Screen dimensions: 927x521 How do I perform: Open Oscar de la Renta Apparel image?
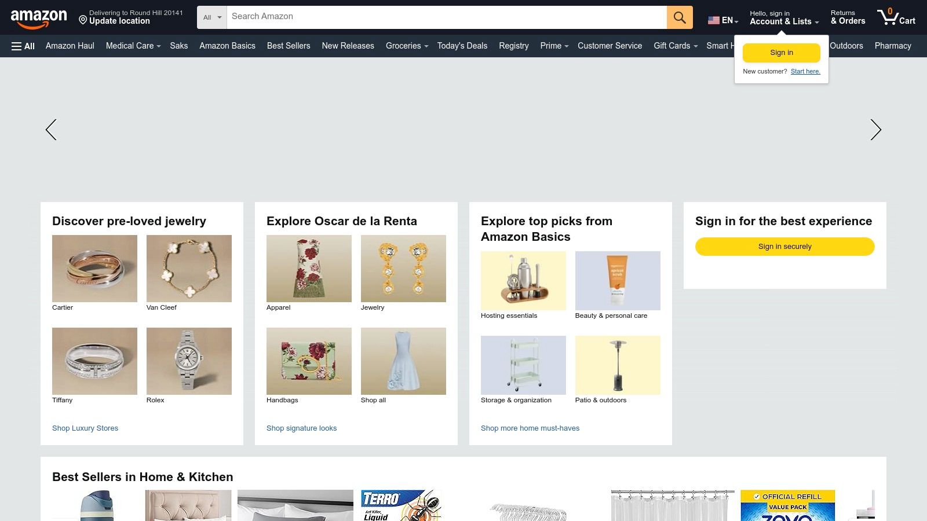(309, 269)
